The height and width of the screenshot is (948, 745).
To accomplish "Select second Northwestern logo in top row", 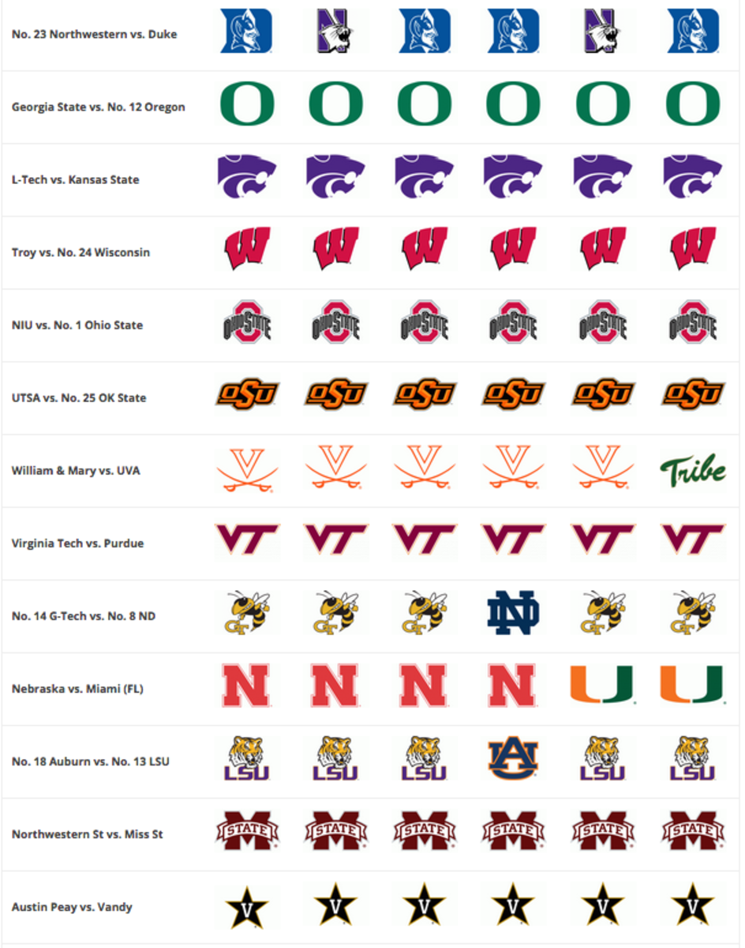I will pyautogui.click(x=604, y=32).
